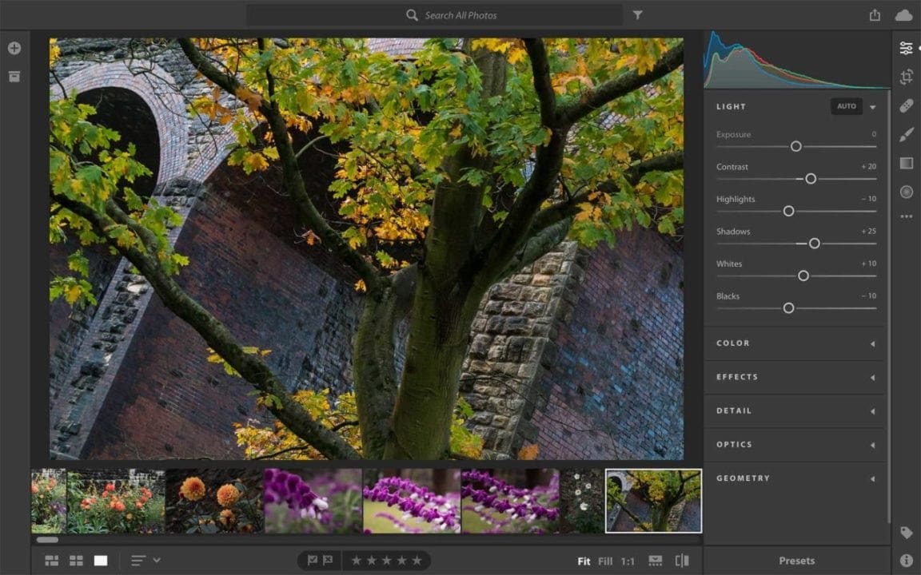Click the Contrast slider handle
Image resolution: width=921 pixels, height=575 pixels.
click(x=811, y=178)
